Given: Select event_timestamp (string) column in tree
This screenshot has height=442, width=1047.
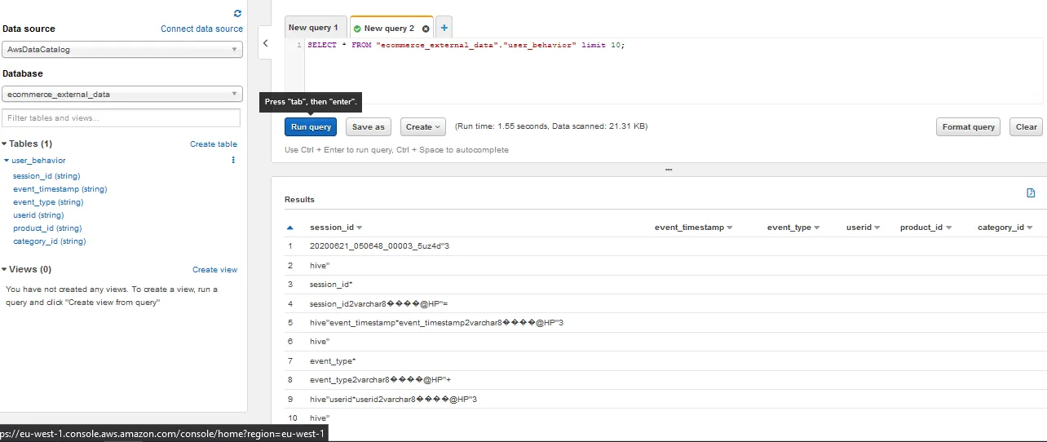Looking at the screenshot, I should pyautogui.click(x=60, y=189).
